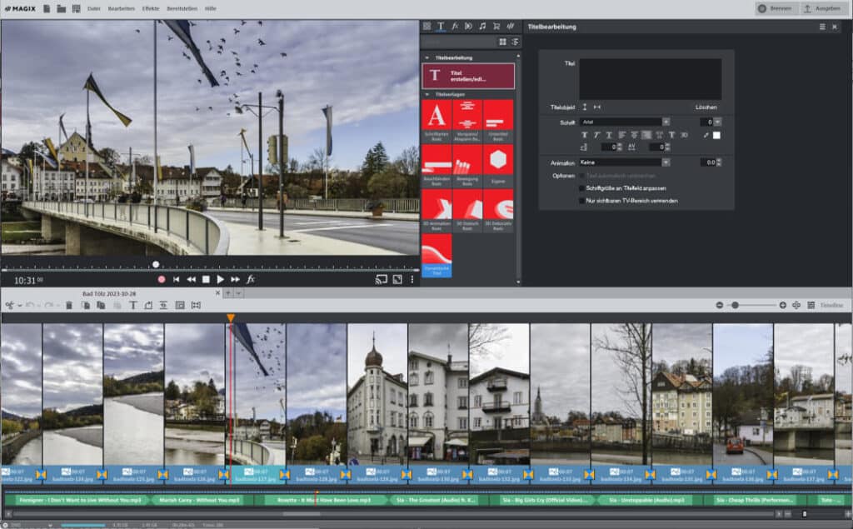This screenshot has width=853, height=529.
Task: Jump to start of the movie
Action: tap(177, 279)
